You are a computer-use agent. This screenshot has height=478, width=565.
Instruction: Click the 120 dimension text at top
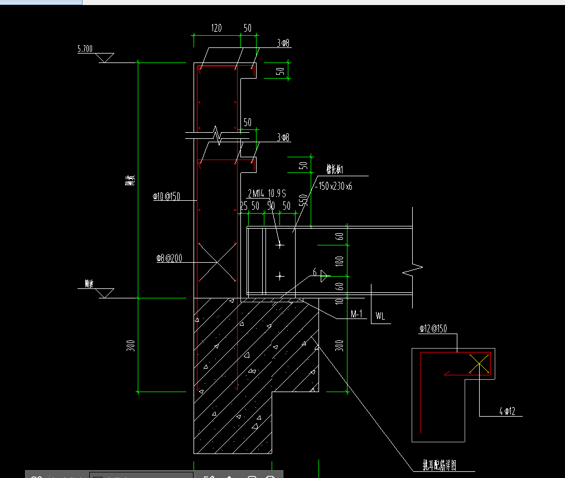pos(216,28)
